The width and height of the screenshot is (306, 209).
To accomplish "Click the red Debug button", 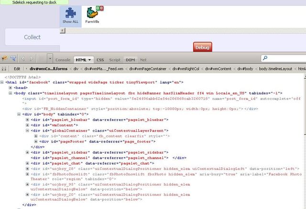I will point(203,47).
